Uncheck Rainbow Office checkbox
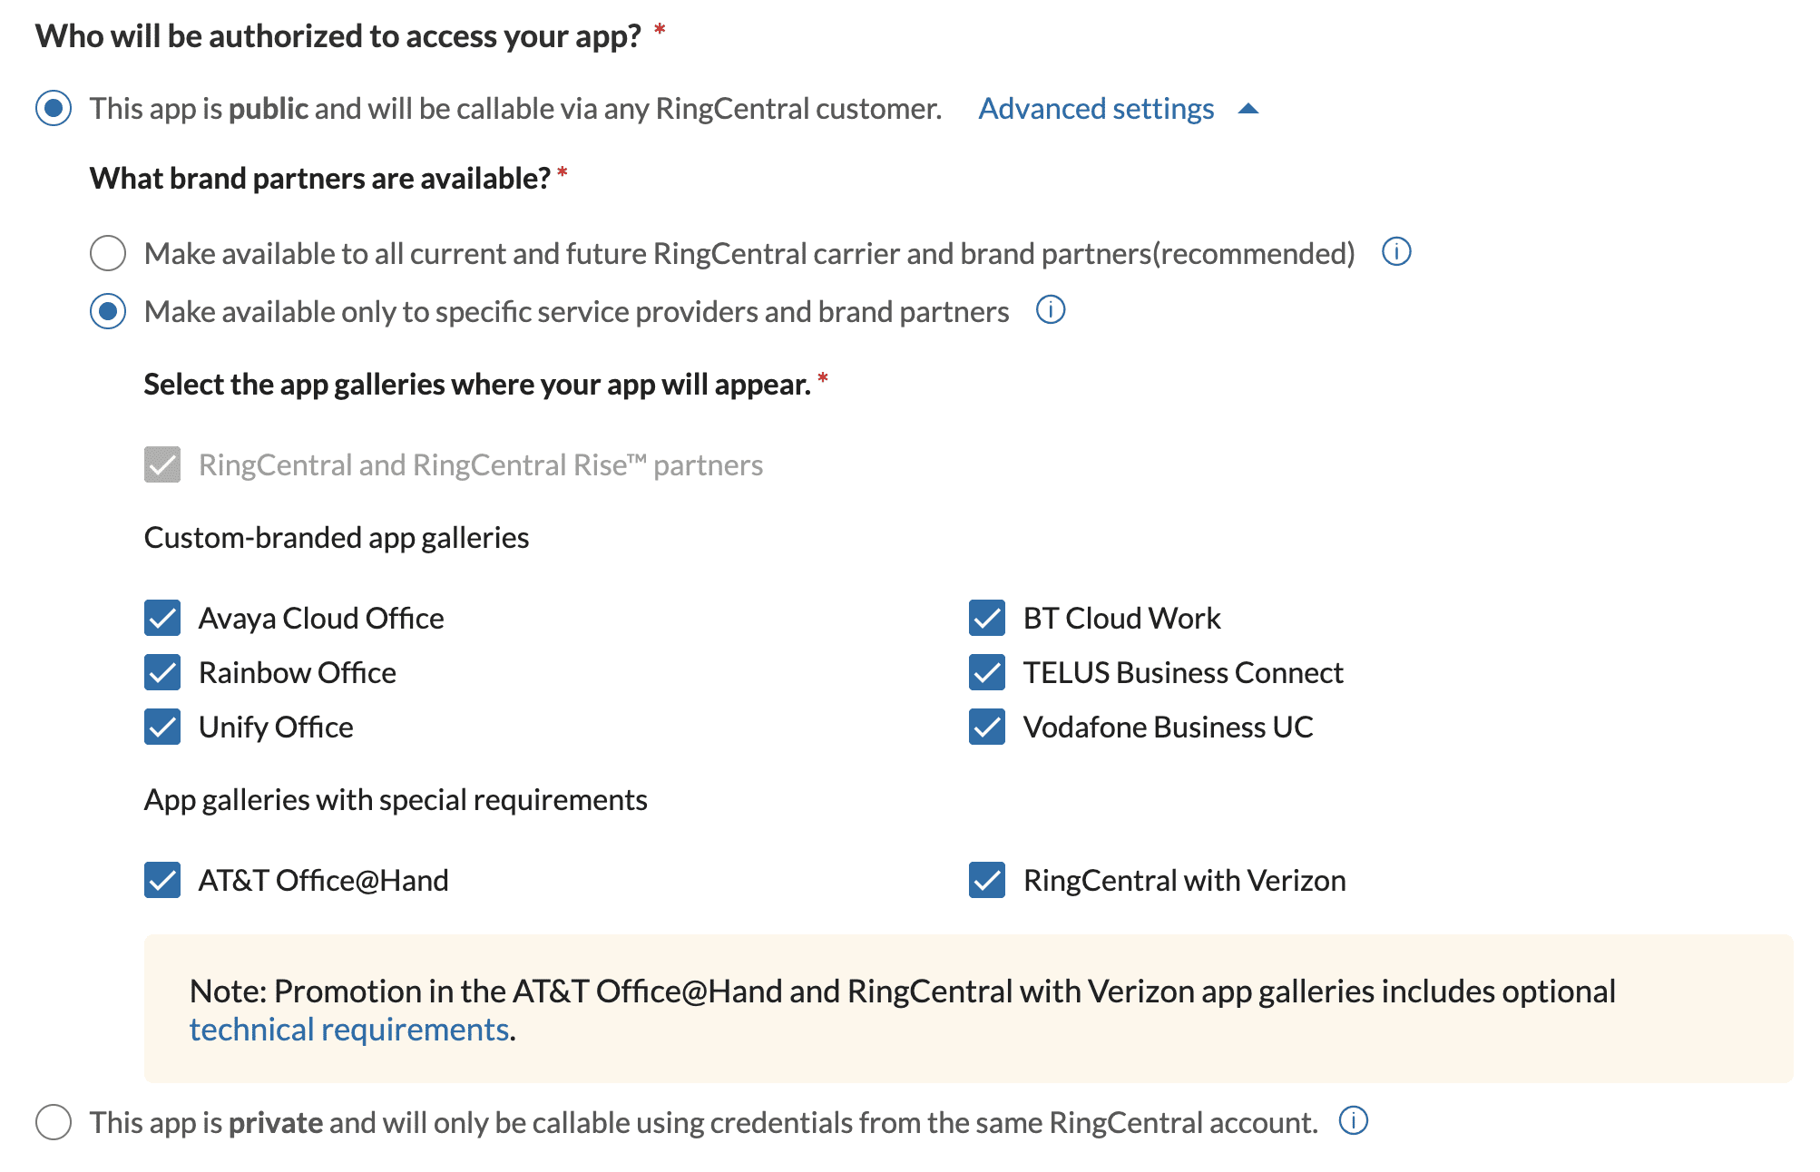Viewport: 1820px width, 1172px height. (162, 672)
